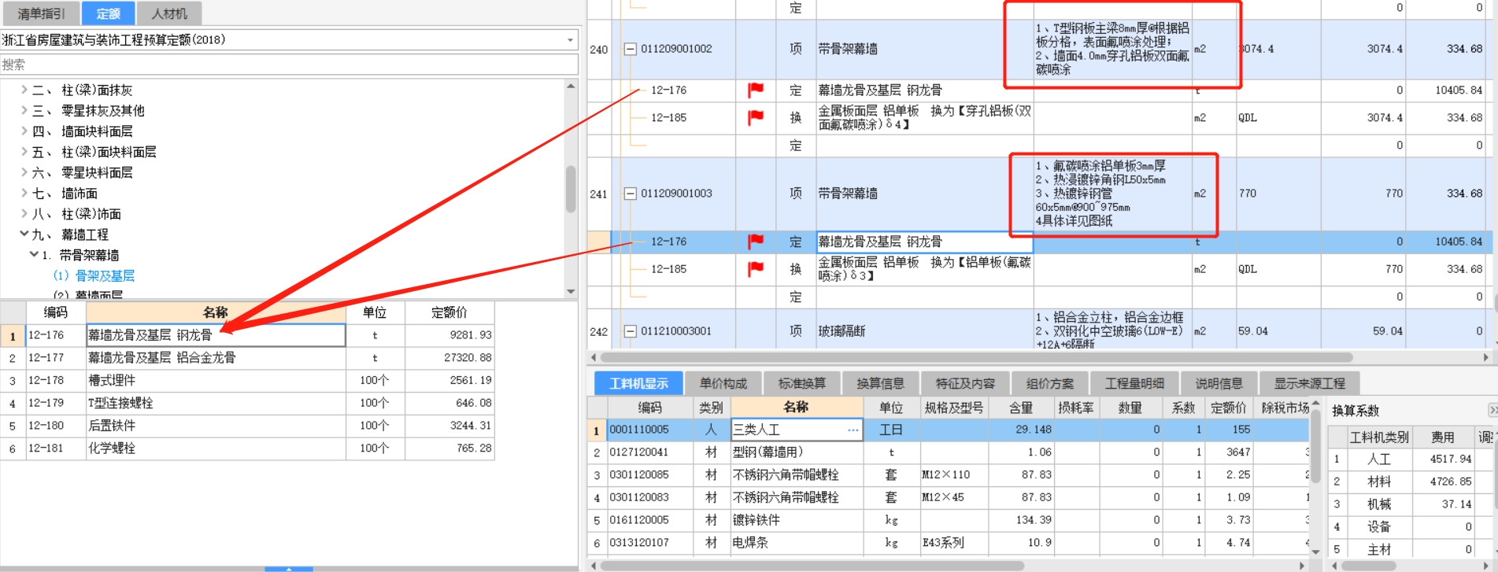Viewport: 1498px width, 572px height.
Task: Select quota row 12-180 后置铁件
Action: click(247, 426)
